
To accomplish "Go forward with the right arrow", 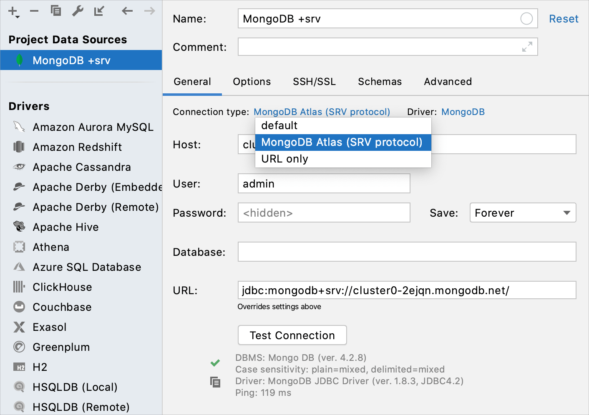I will point(149,11).
